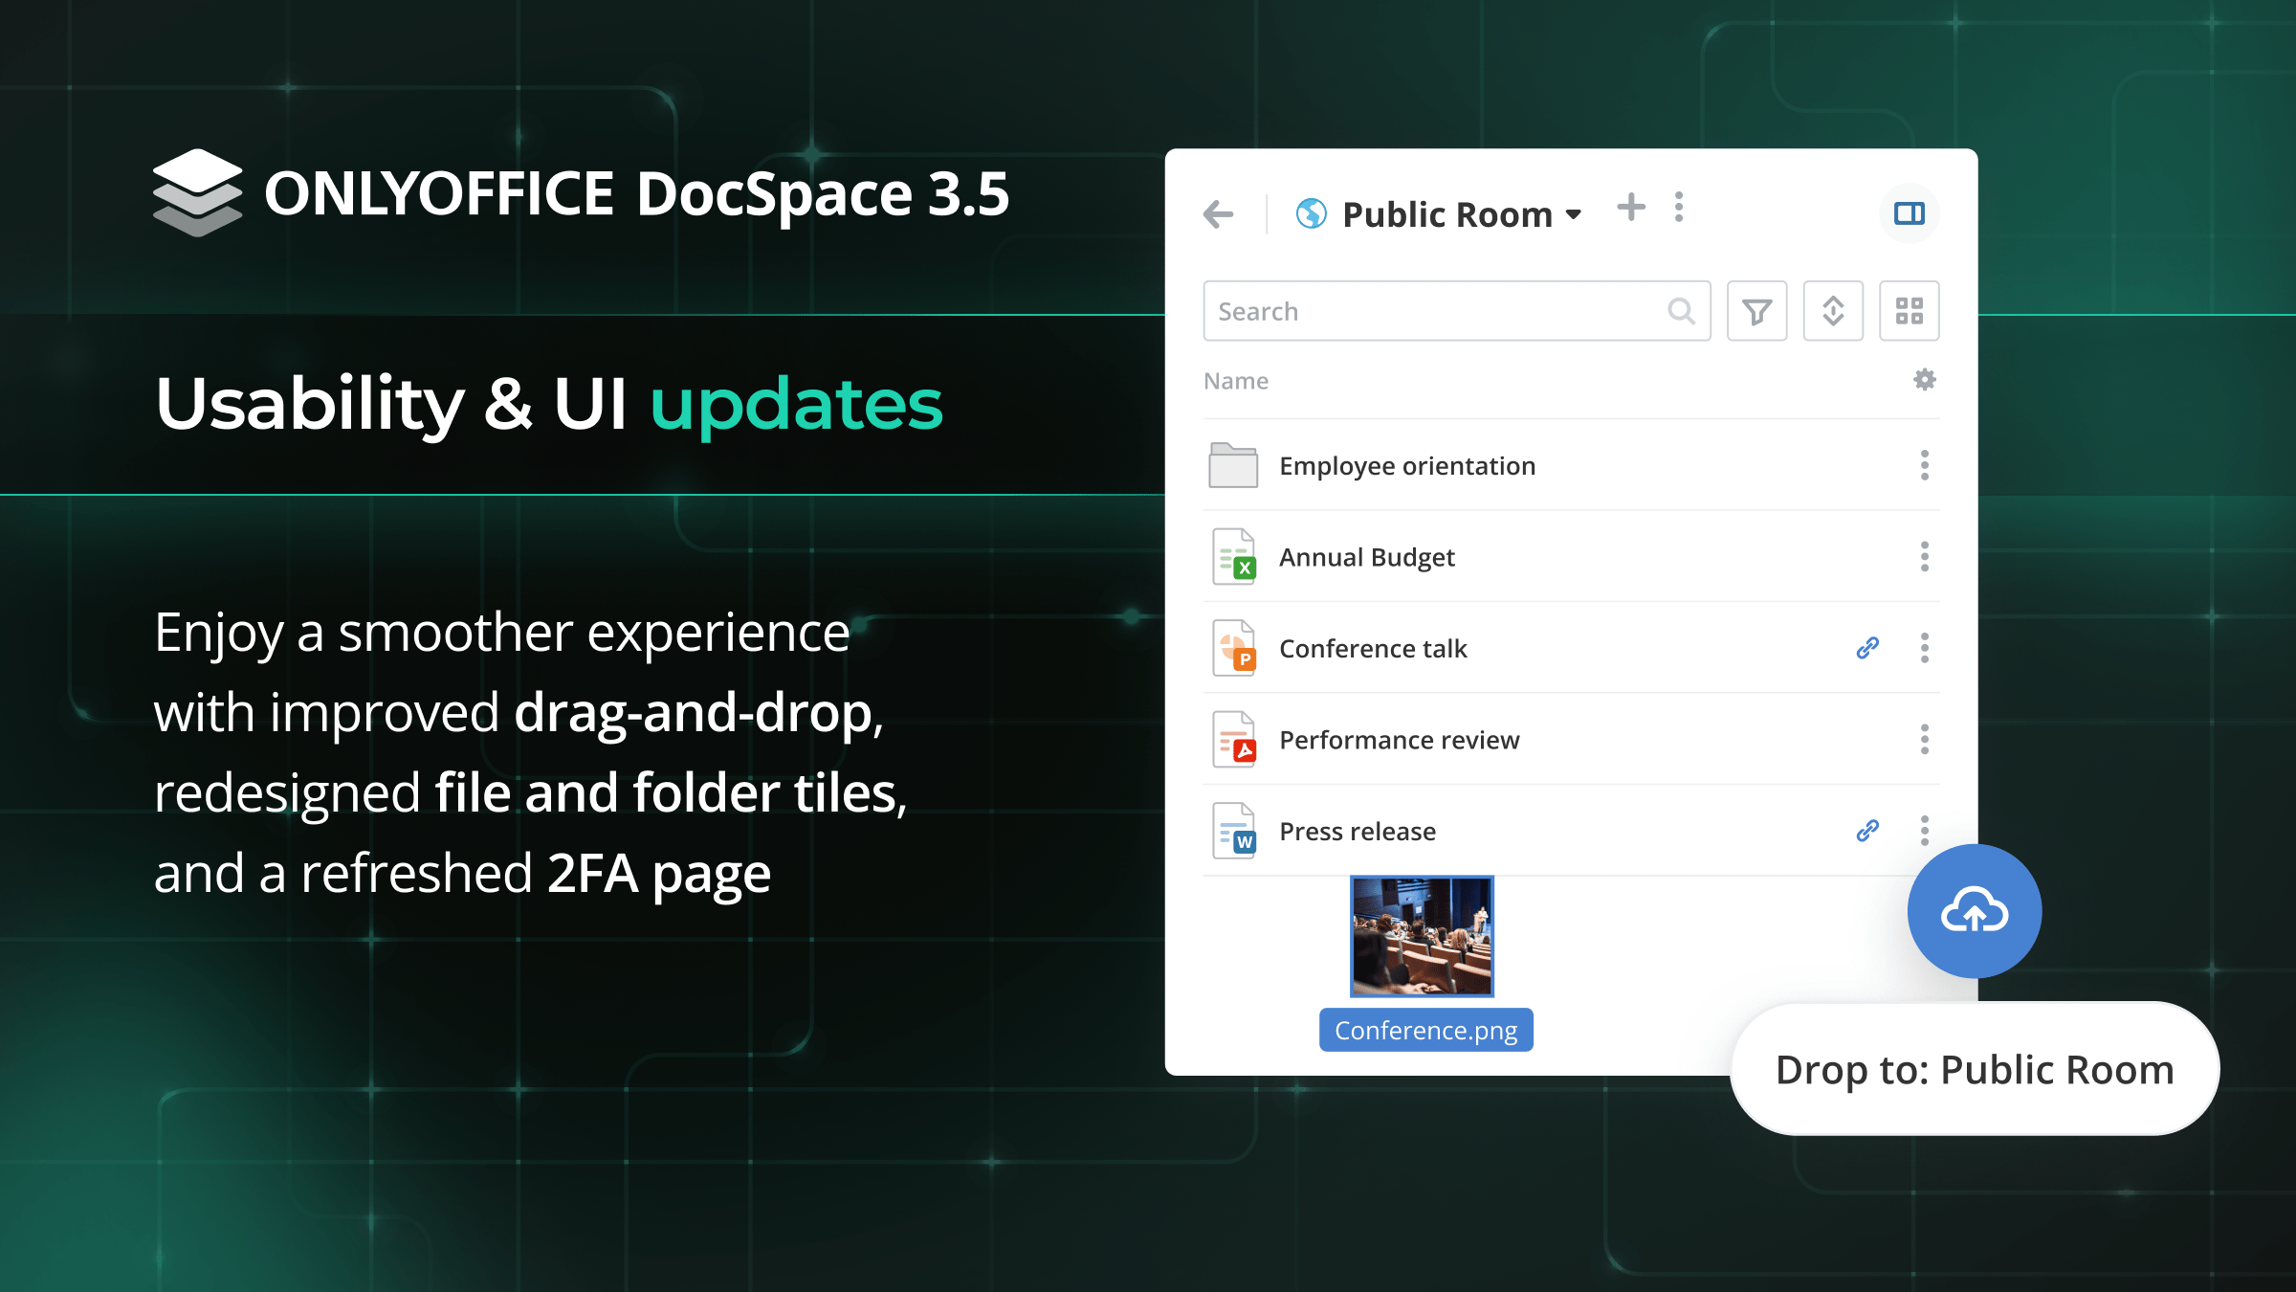
Task: Click the Name column header
Action: click(x=1236, y=381)
